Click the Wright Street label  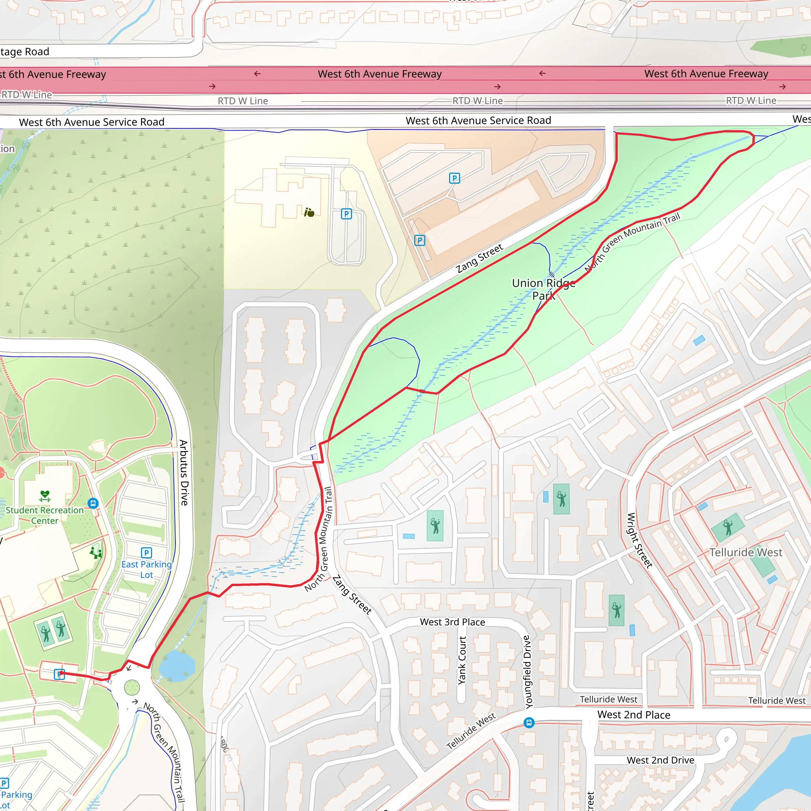pyautogui.click(x=639, y=541)
